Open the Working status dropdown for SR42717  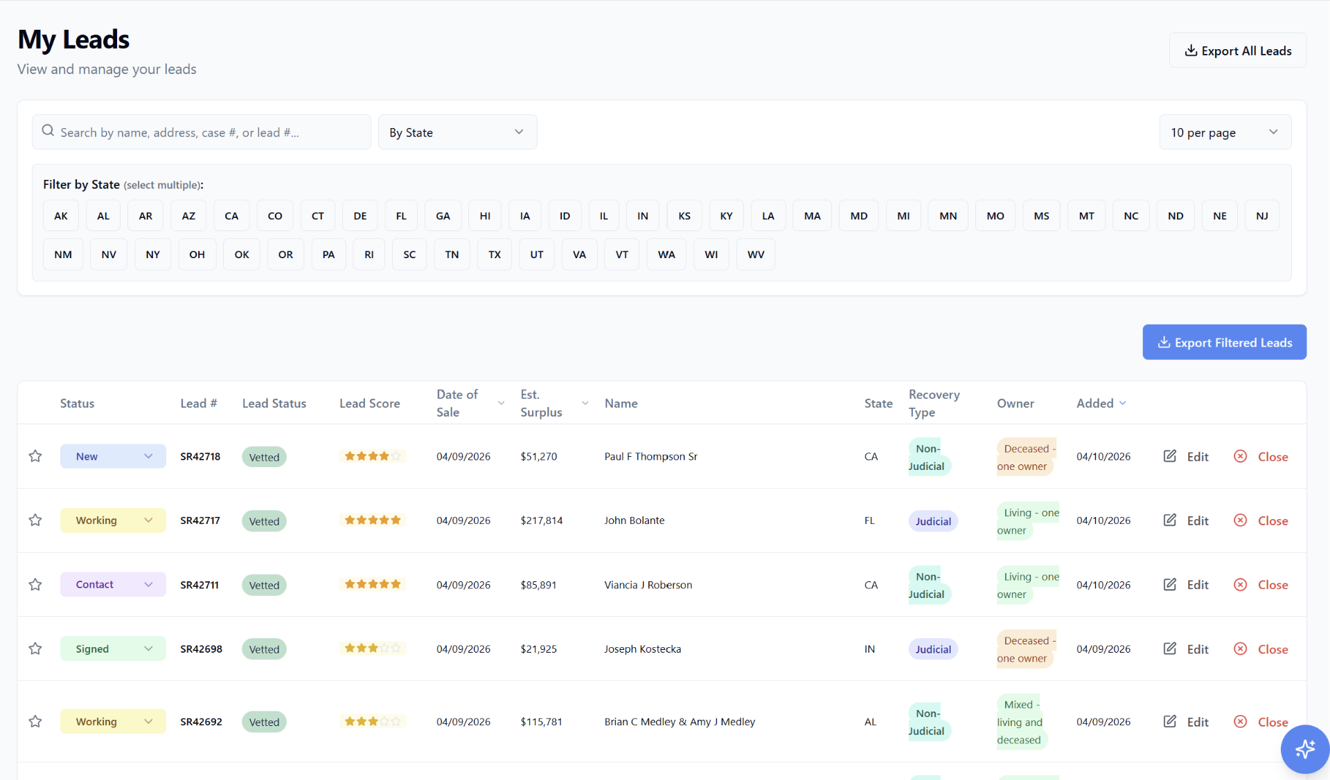113,520
